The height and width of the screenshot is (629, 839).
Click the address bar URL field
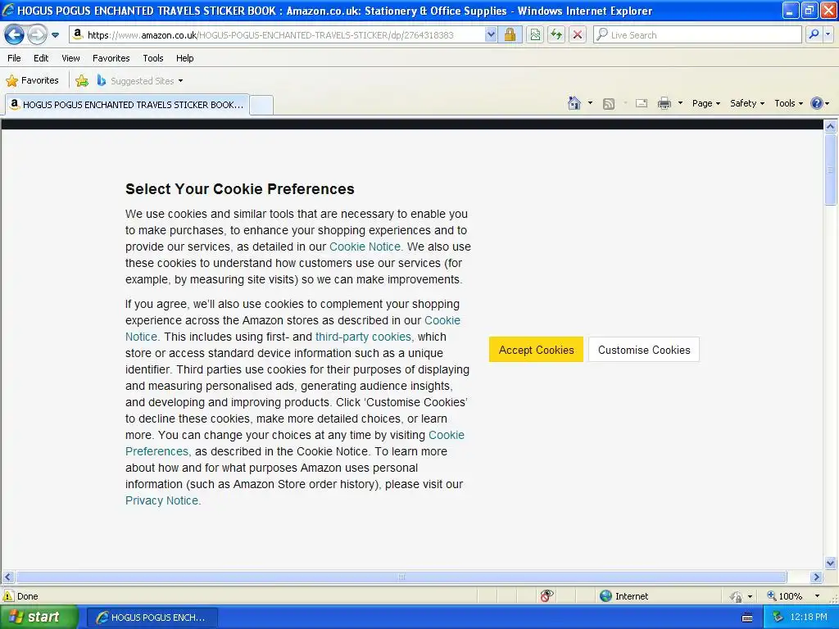coord(277,35)
